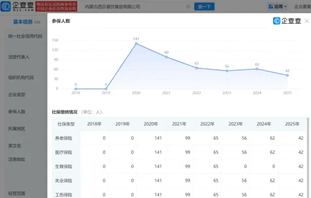Image resolution: width=311 pixels, height=198 pixels.
Task: Click the 法定代表人 sidebar label
Action: click(x=19, y=57)
